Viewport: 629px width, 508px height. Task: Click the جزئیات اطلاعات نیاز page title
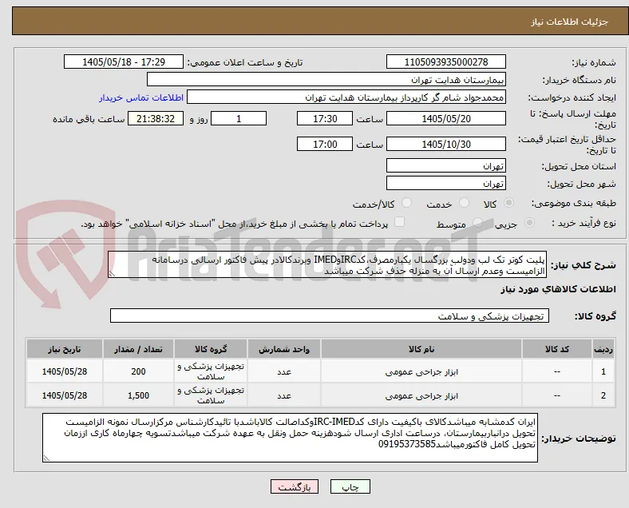(570, 22)
